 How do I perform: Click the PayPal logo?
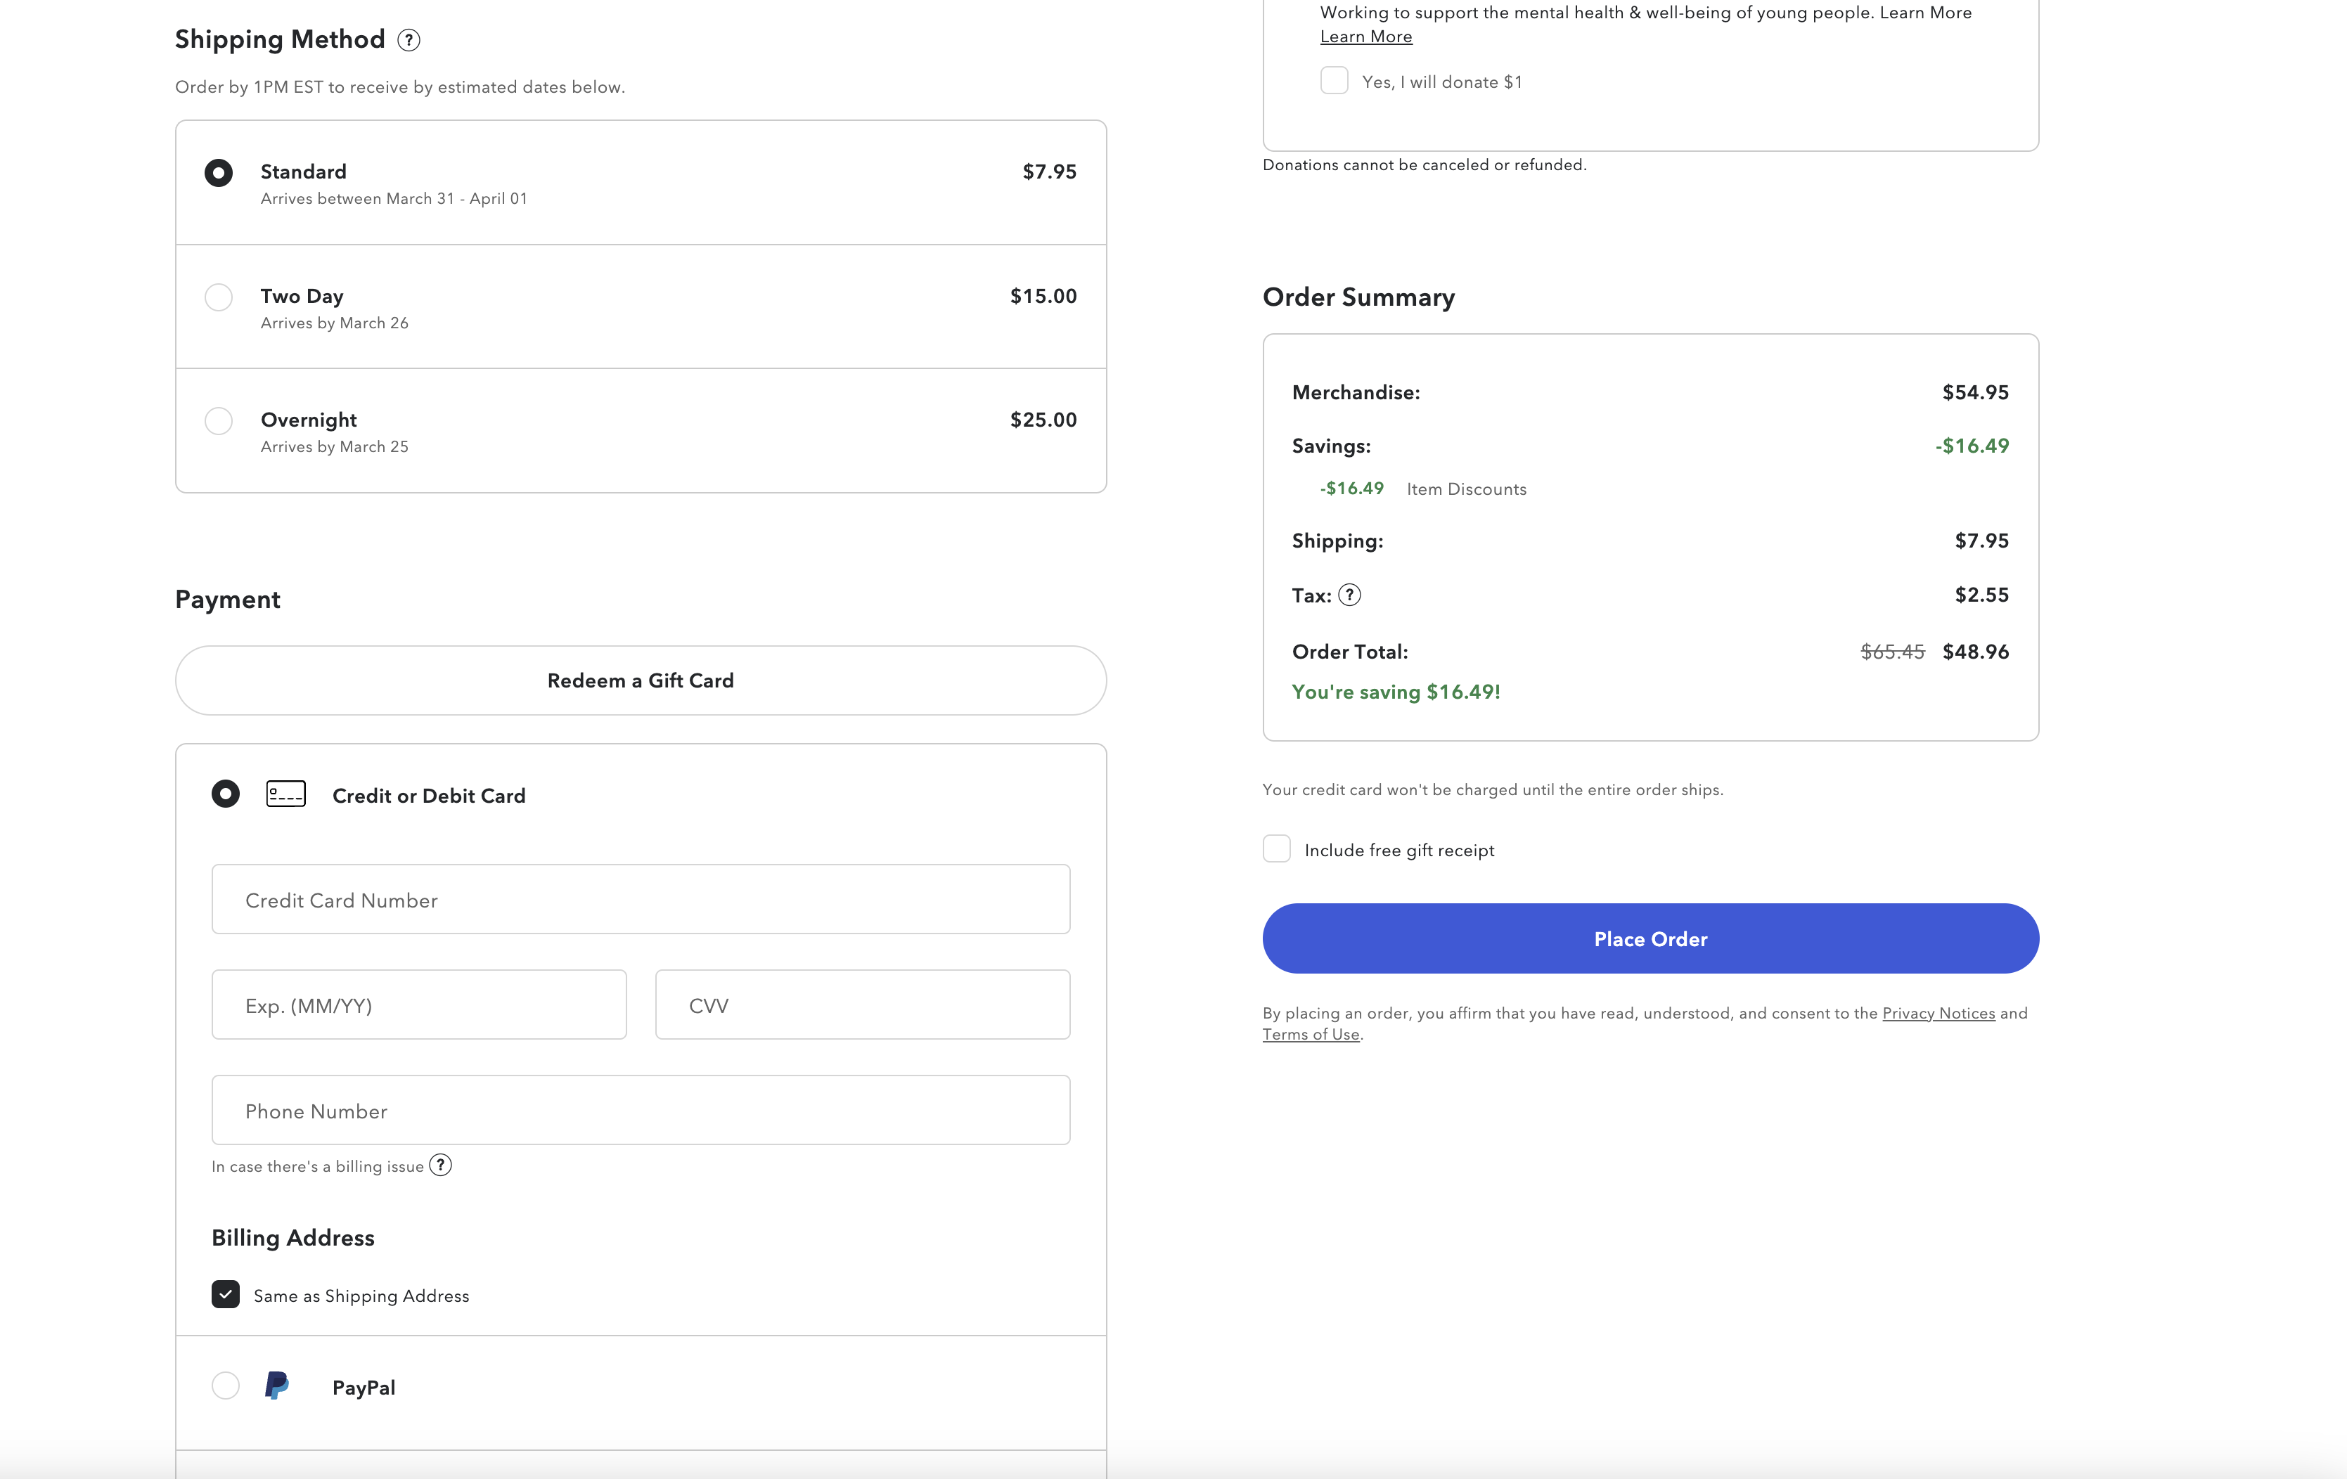click(x=277, y=1386)
